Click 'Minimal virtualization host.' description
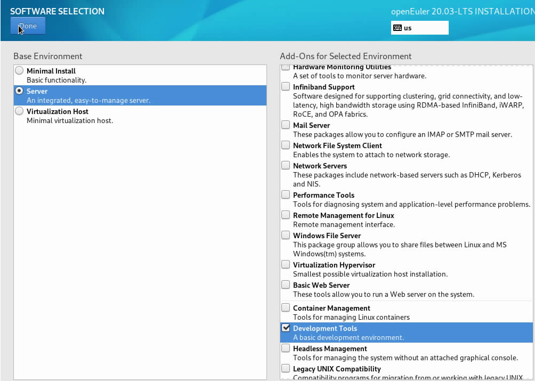Screen dimensions: 535x381 (x=70, y=121)
